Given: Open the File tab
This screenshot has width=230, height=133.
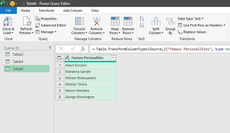Looking at the screenshot, I should tap(8, 11).
